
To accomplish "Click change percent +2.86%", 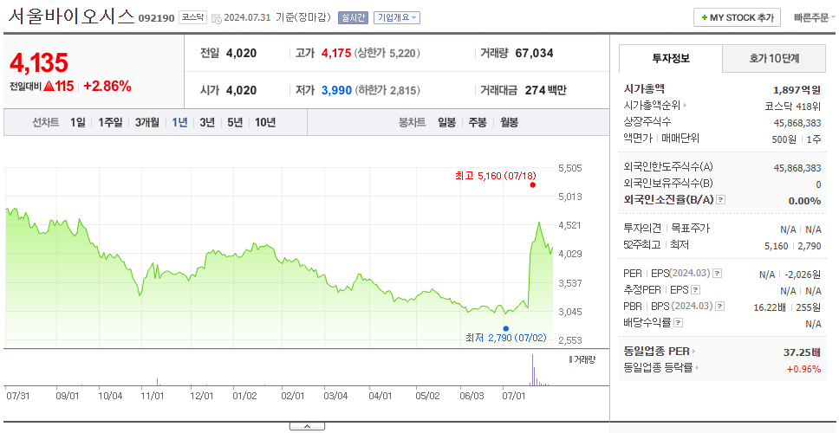I will pyautogui.click(x=107, y=86).
